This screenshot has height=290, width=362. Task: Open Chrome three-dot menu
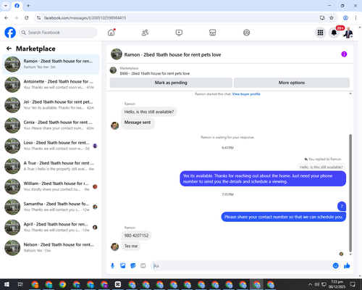(355, 18)
